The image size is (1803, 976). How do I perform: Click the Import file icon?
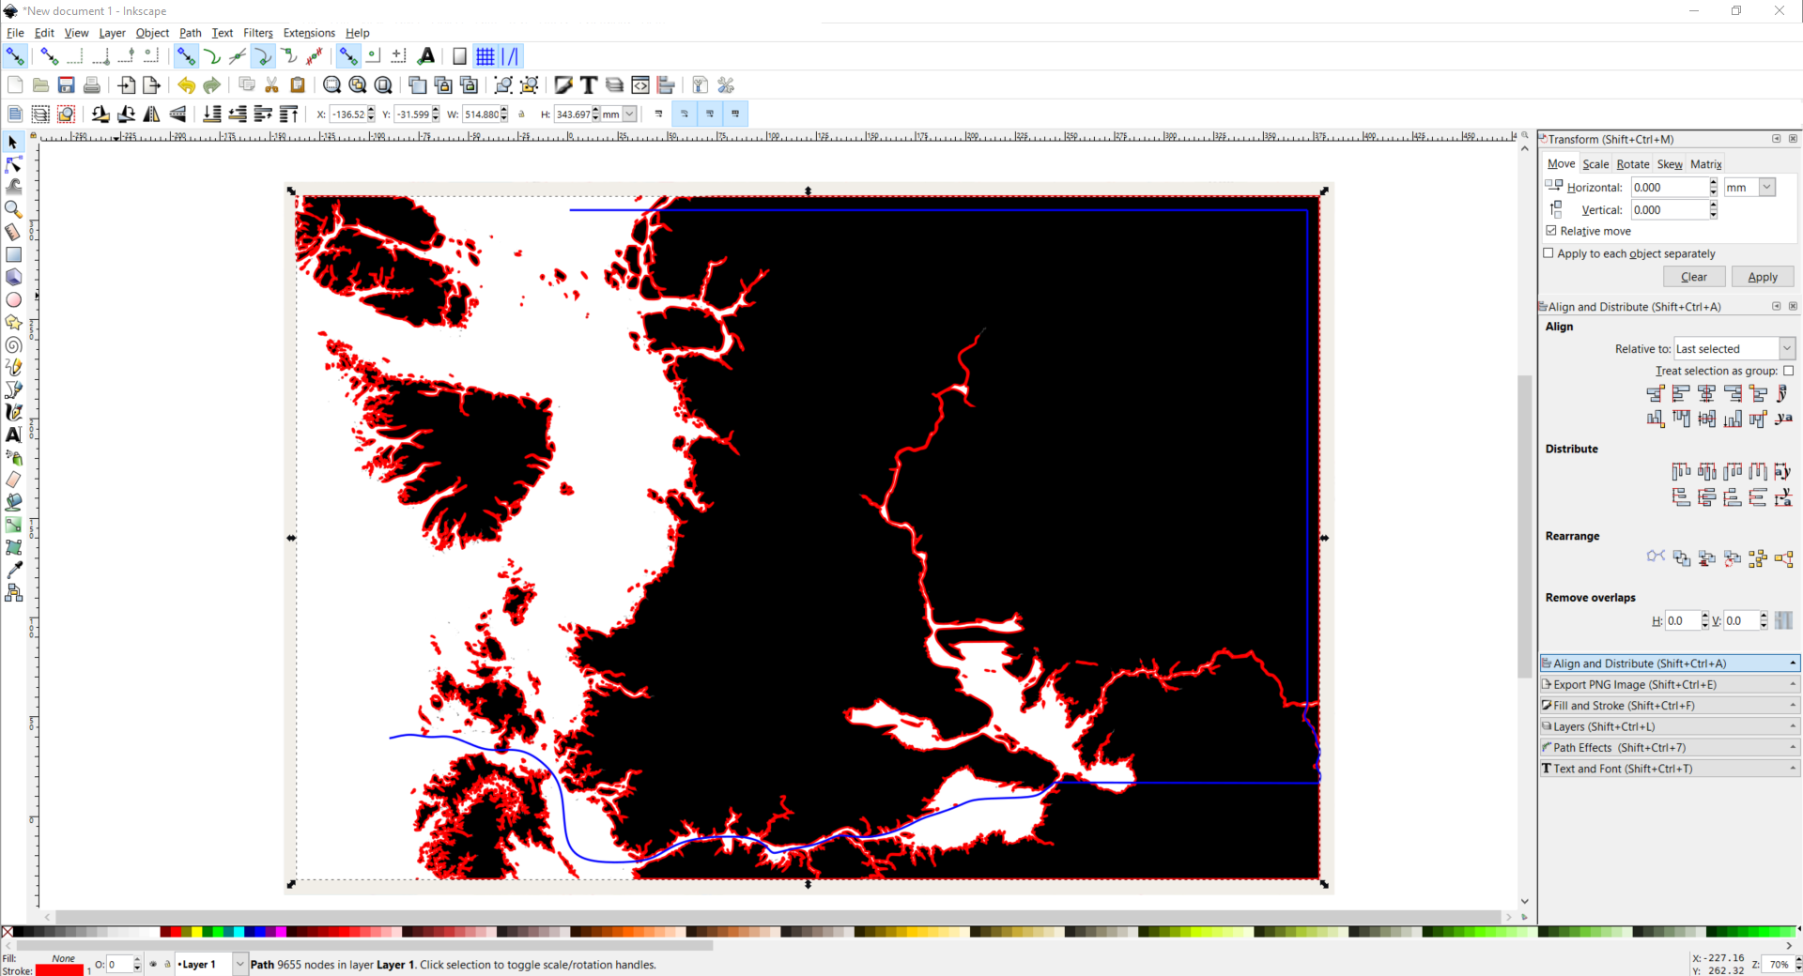(126, 85)
